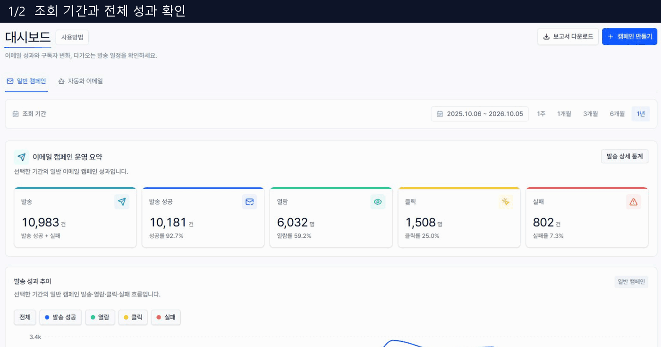This screenshot has width=661, height=347.
Task: Click the envelope icon on 일반 캠페인 tab
Action: (10, 81)
